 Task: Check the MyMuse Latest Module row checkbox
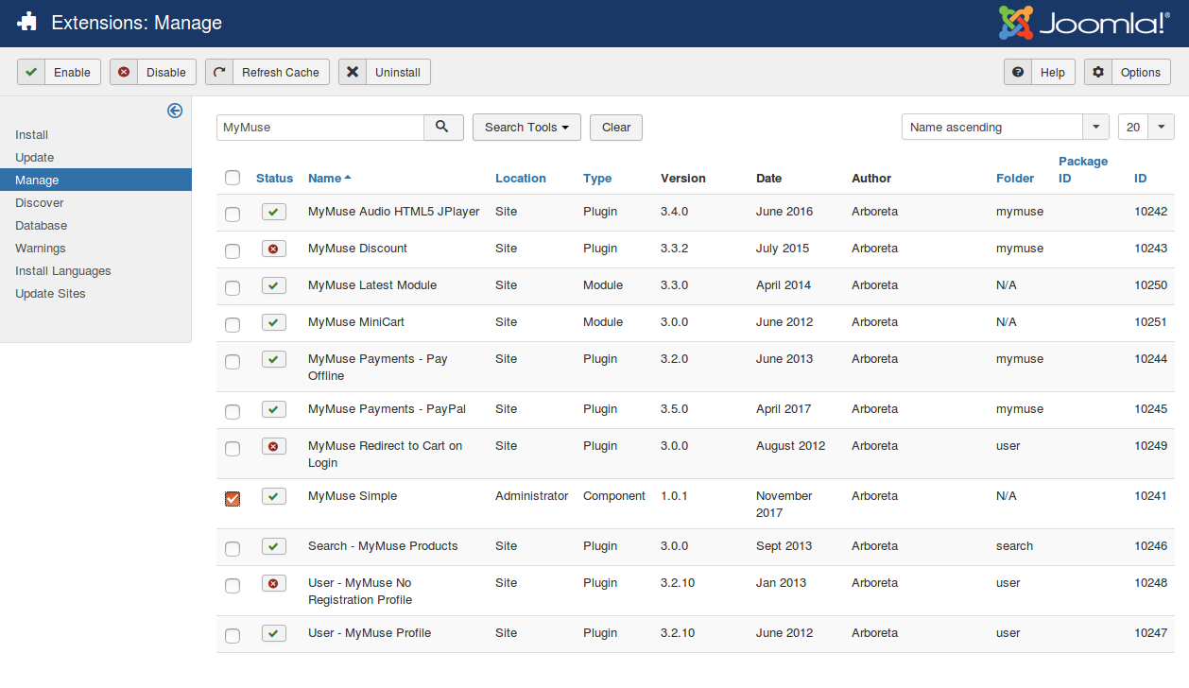[233, 287]
